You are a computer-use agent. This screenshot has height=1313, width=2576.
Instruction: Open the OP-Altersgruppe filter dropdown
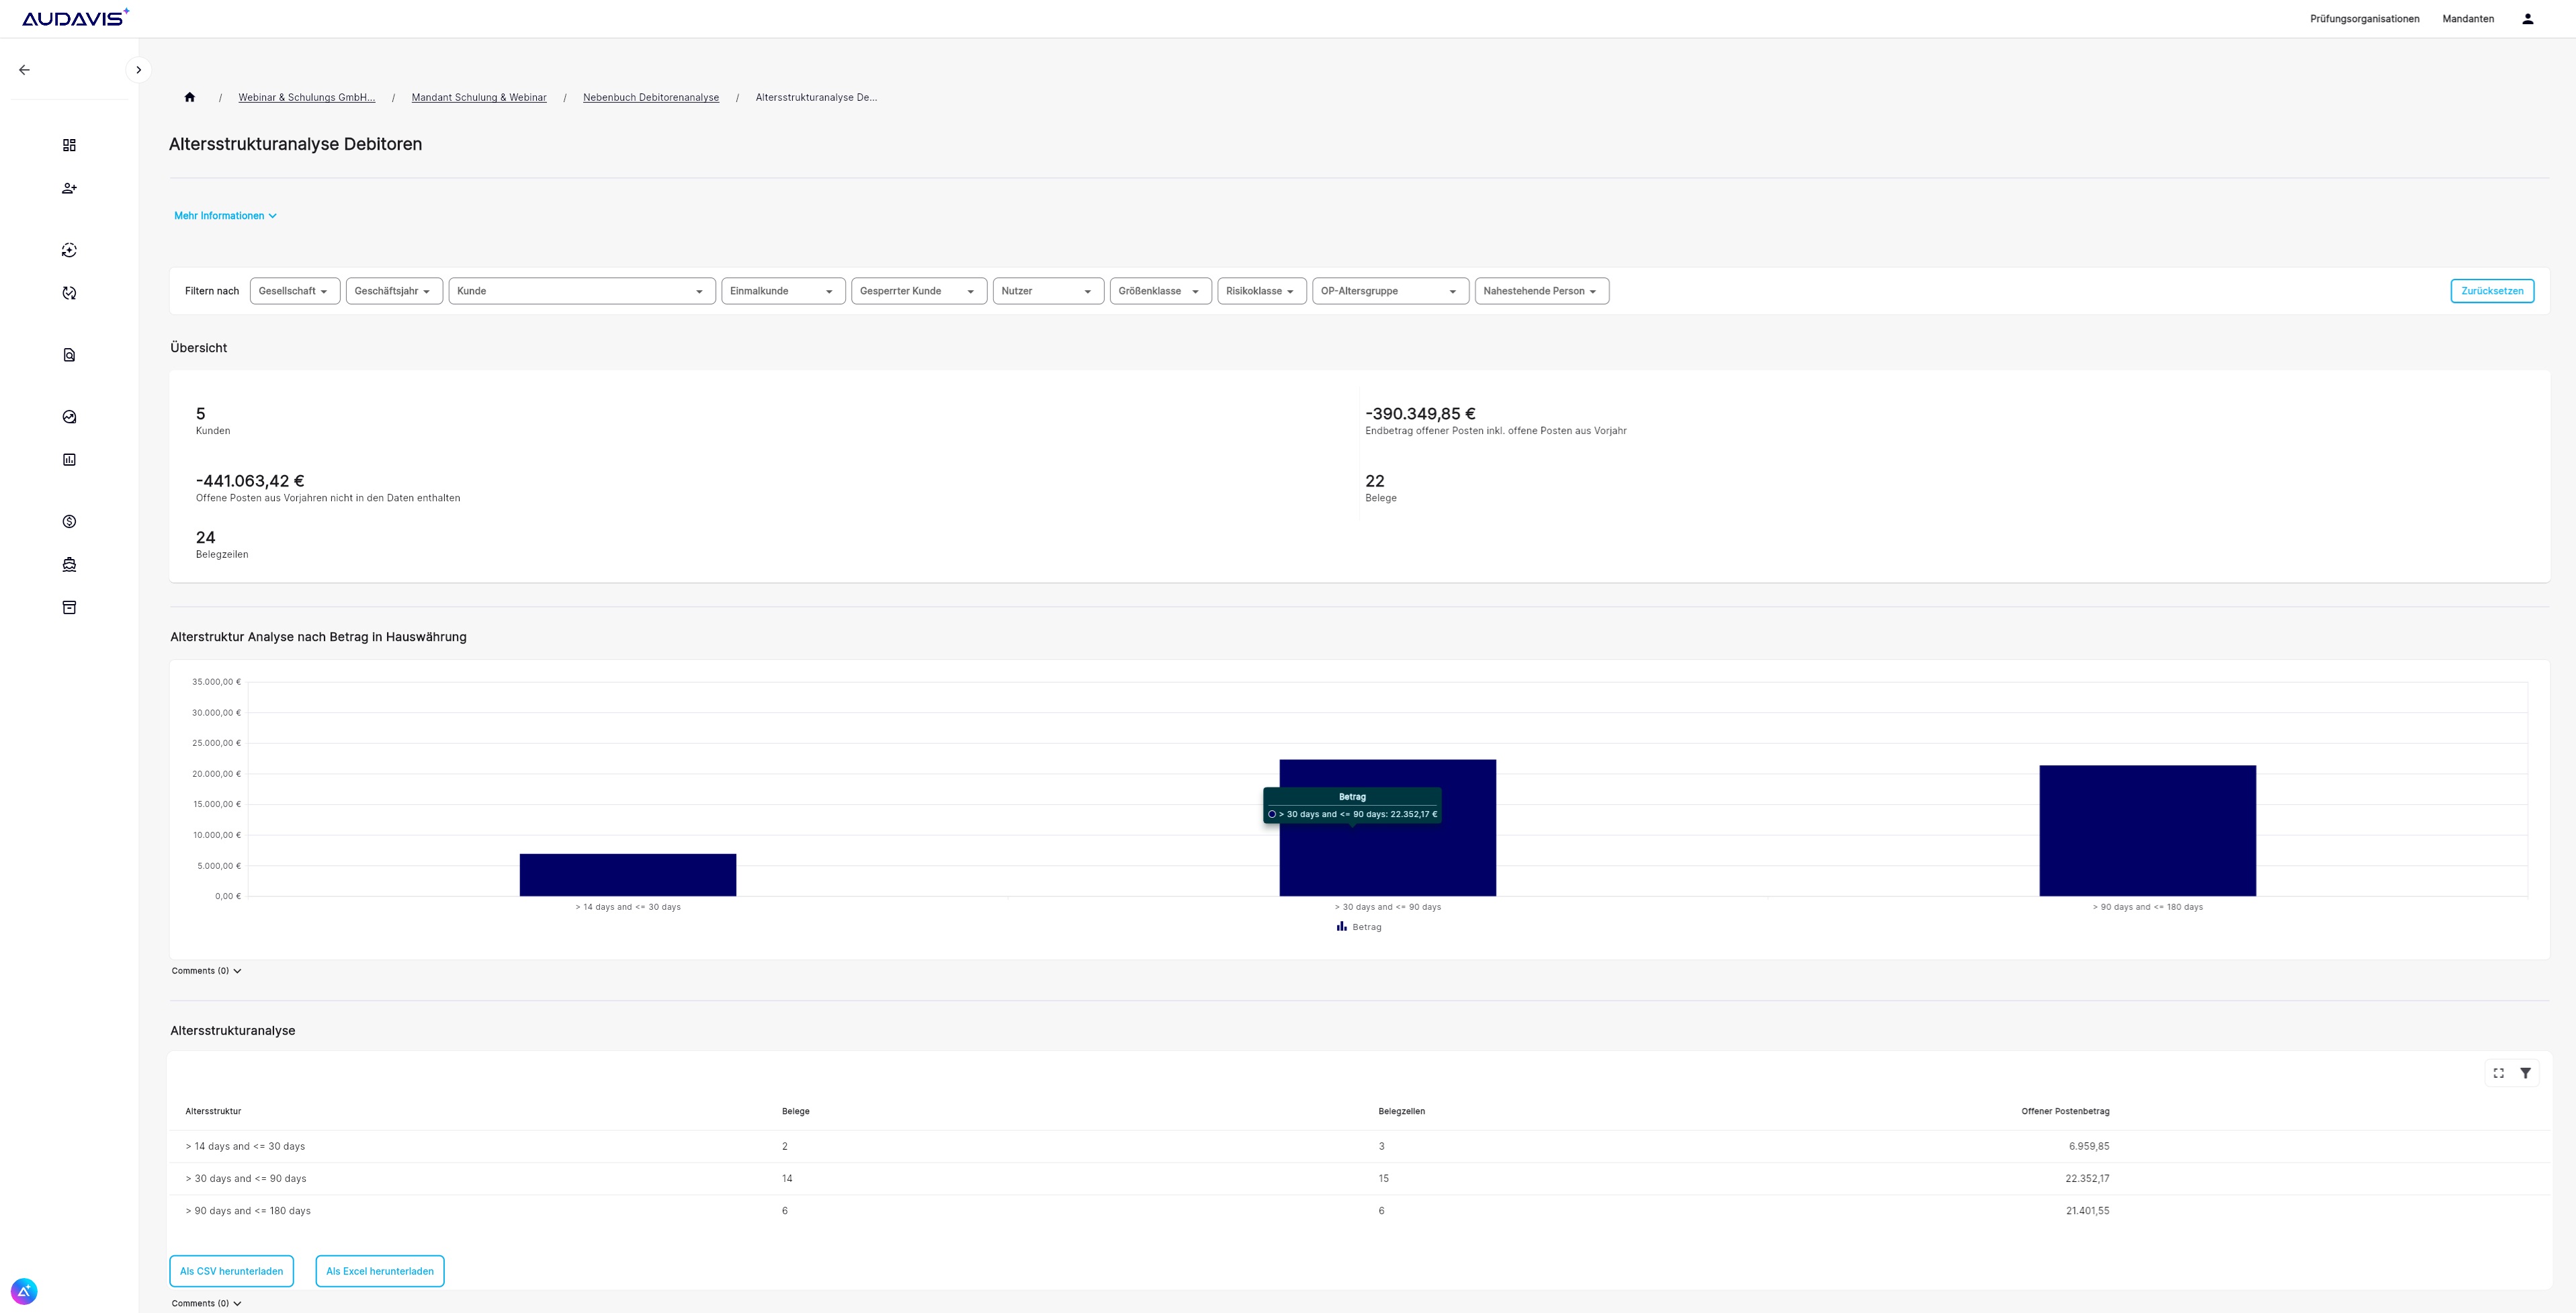tap(1389, 291)
